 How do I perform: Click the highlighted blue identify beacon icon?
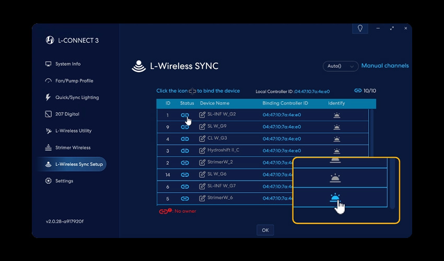click(x=335, y=198)
